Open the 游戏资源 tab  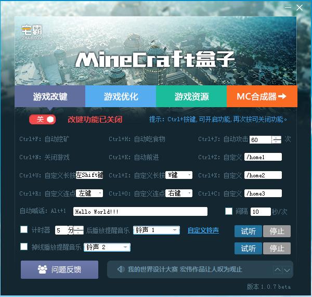pyautogui.click(x=191, y=96)
